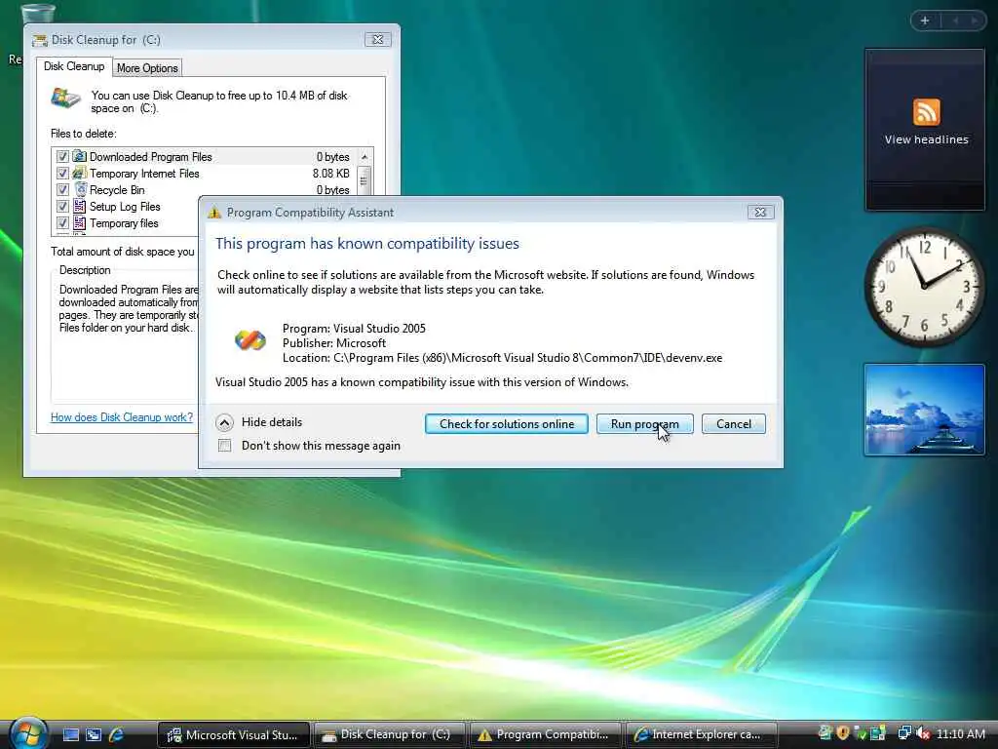The height and width of the screenshot is (749, 998).
Task: Click 'Program: Visual Studio 2005' text
Action: click(354, 329)
